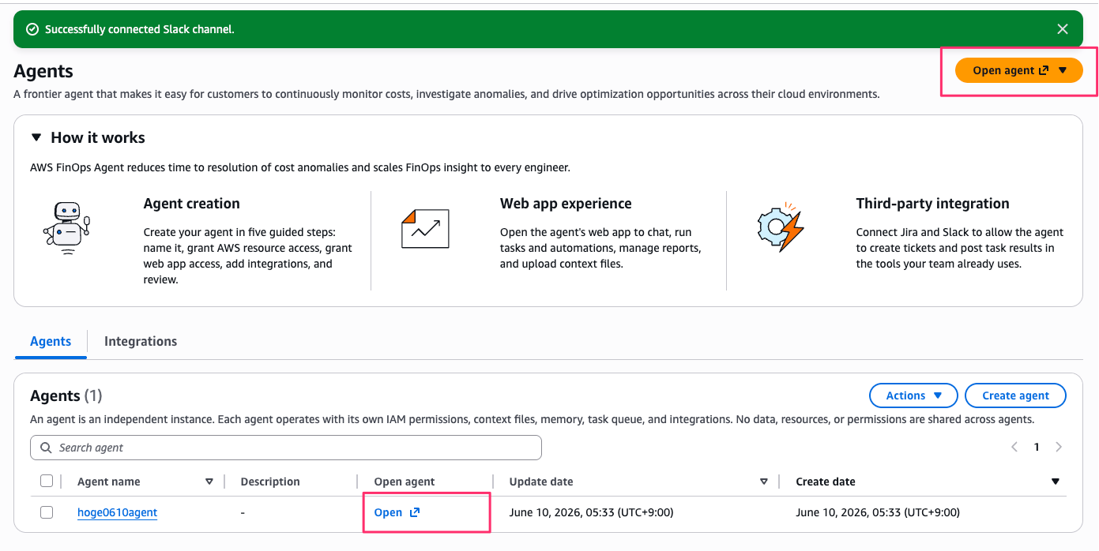Open the hoge0610agent details link

(x=117, y=512)
